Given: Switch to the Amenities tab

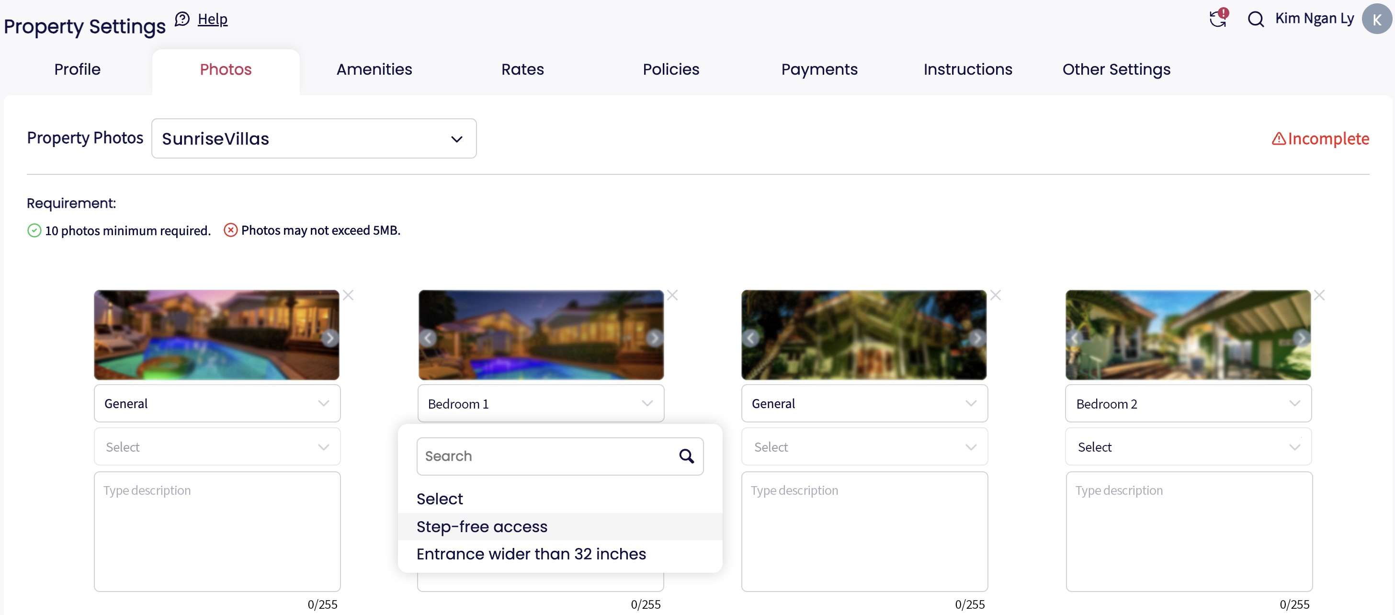Looking at the screenshot, I should 374,69.
